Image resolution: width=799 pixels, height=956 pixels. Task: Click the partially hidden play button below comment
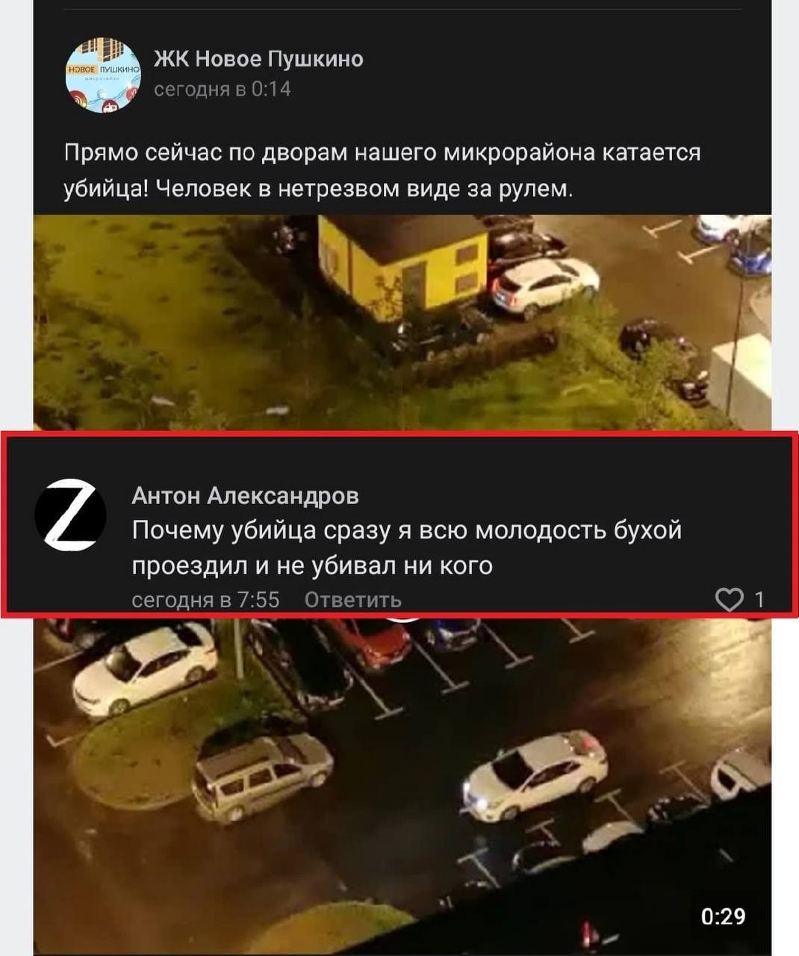(x=403, y=618)
